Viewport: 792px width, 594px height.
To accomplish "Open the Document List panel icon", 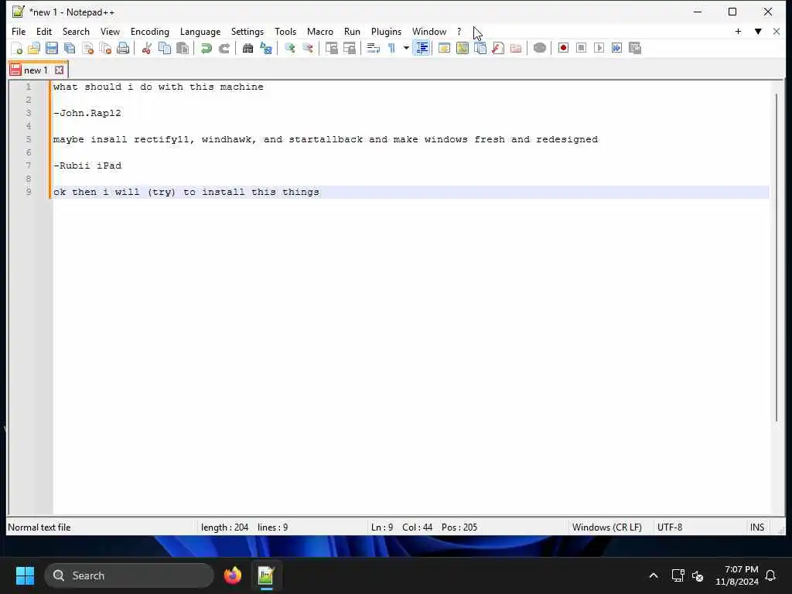I will [x=480, y=48].
